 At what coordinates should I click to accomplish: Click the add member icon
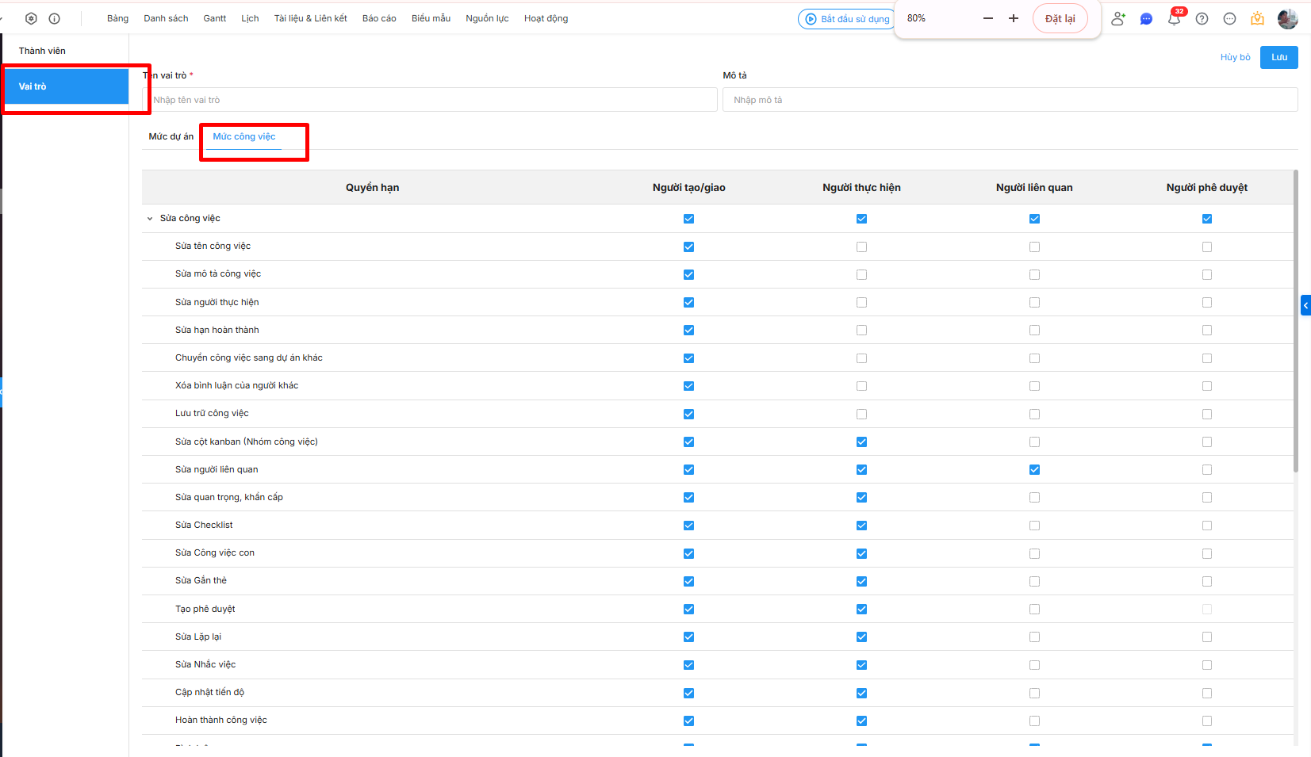[x=1118, y=18]
